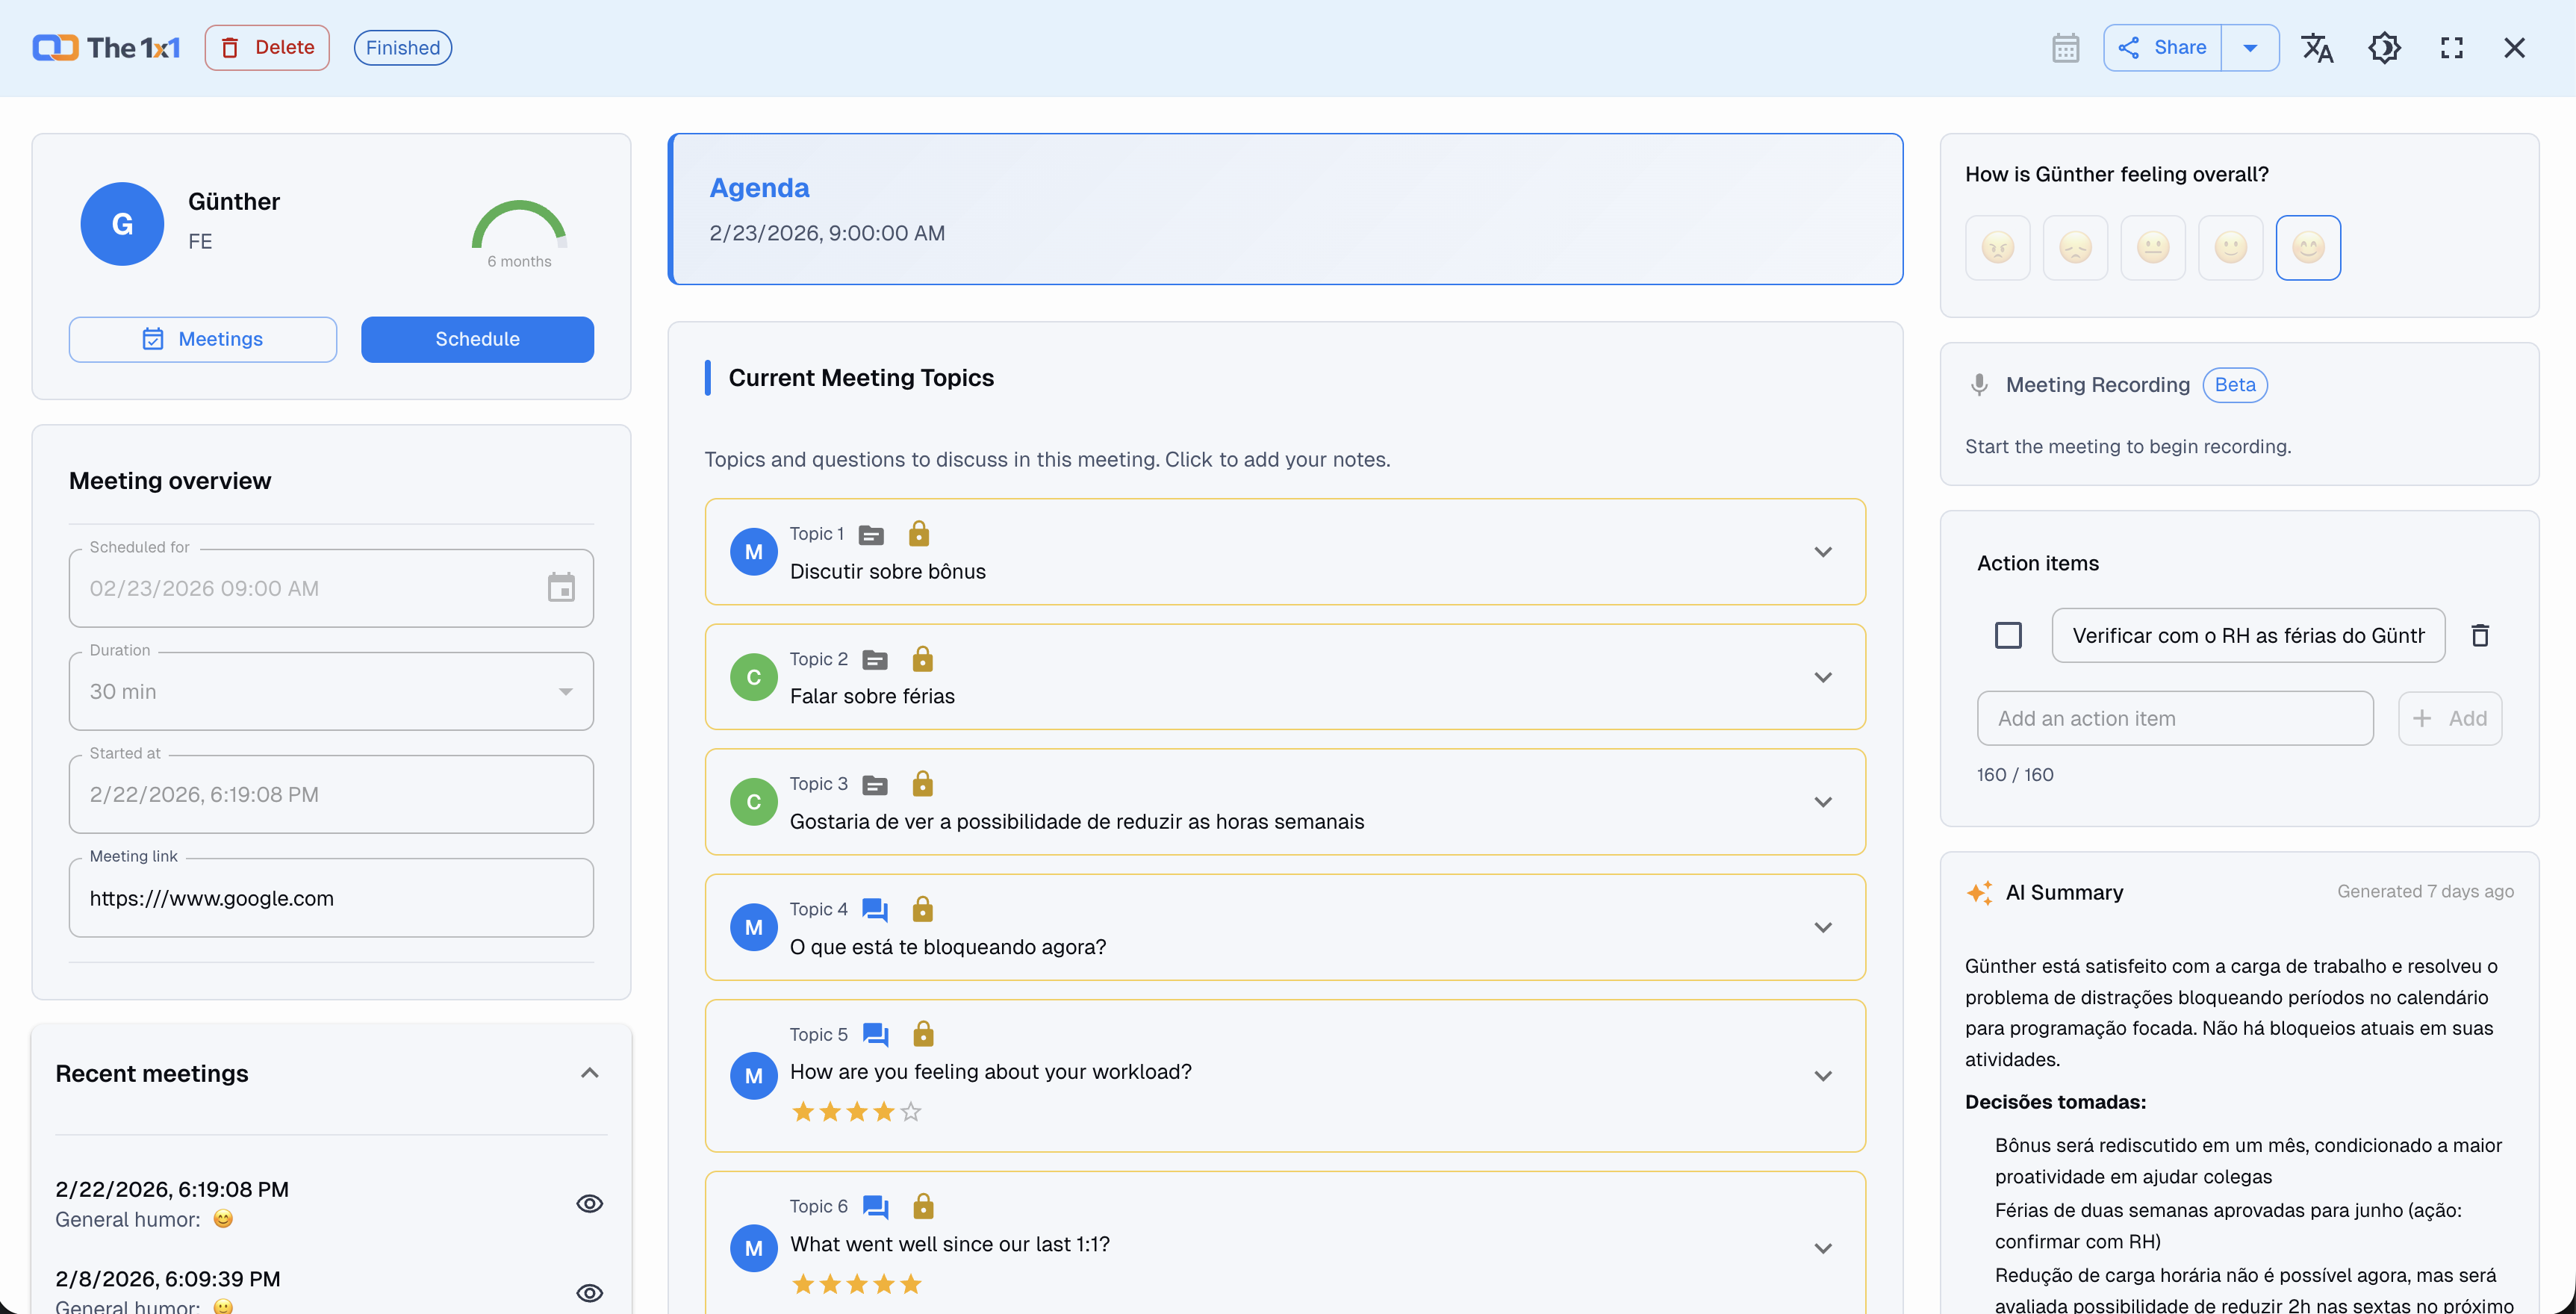
Task: Open the Meetings tab for Günther
Action: click(203, 339)
